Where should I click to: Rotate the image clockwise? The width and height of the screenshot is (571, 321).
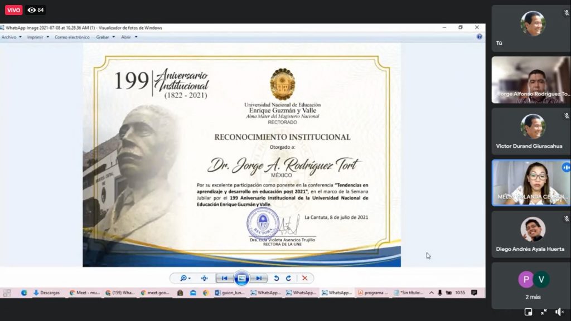(288, 279)
